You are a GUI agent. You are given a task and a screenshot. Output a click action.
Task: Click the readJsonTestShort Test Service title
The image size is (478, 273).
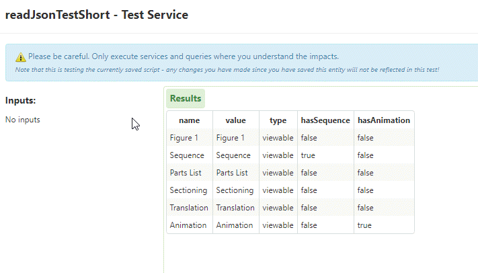[97, 14]
